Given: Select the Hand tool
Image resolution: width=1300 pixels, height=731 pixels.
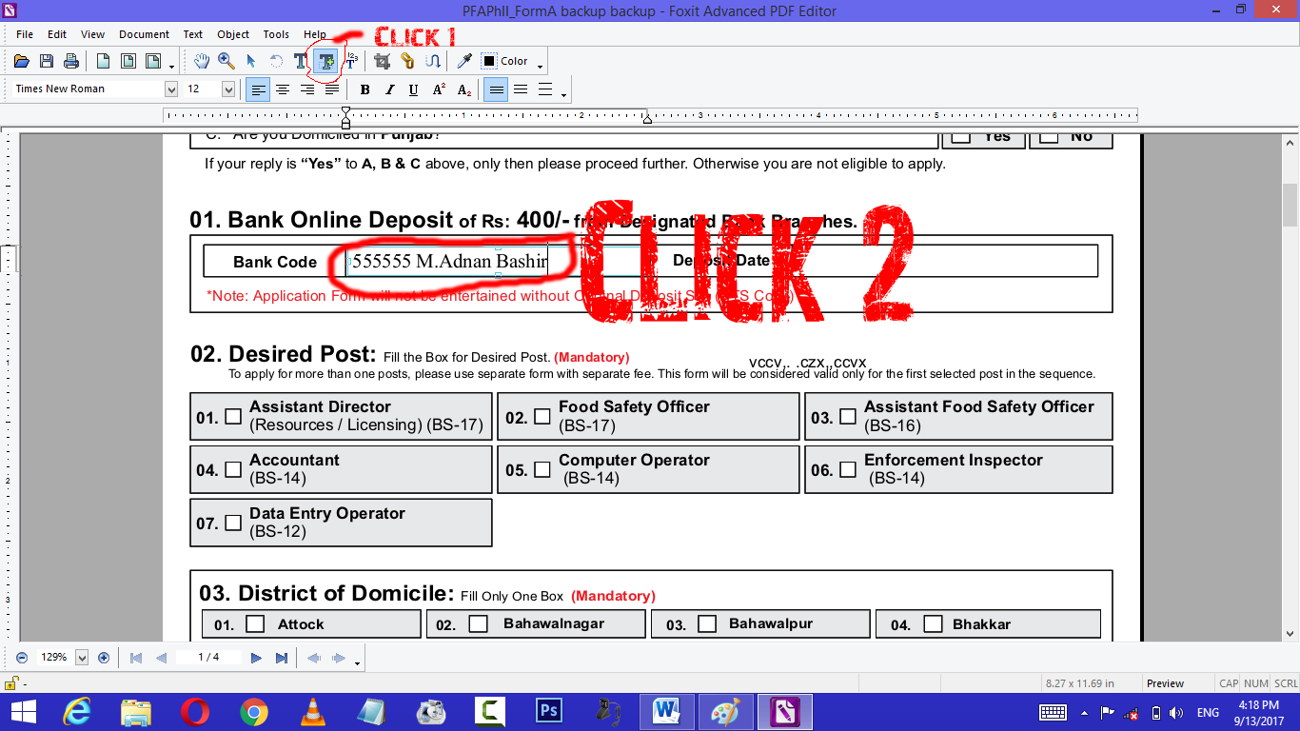Looking at the screenshot, I should pyautogui.click(x=202, y=61).
